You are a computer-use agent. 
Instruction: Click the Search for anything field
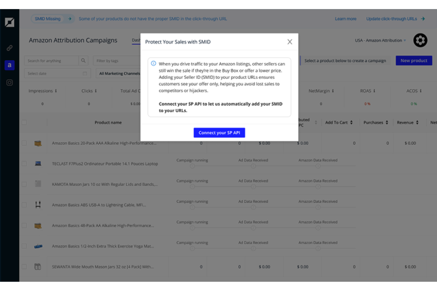coord(51,61)
